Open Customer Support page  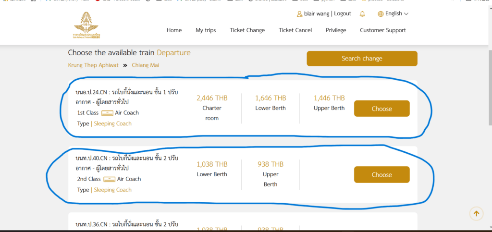pyautogui.click(x=383, y=30)
